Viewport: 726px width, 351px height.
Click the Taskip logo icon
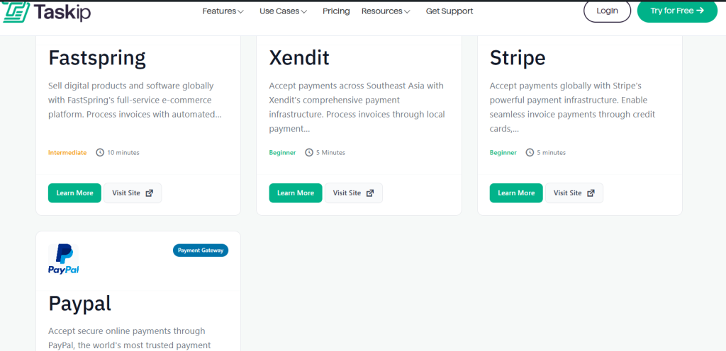(16, 11)
